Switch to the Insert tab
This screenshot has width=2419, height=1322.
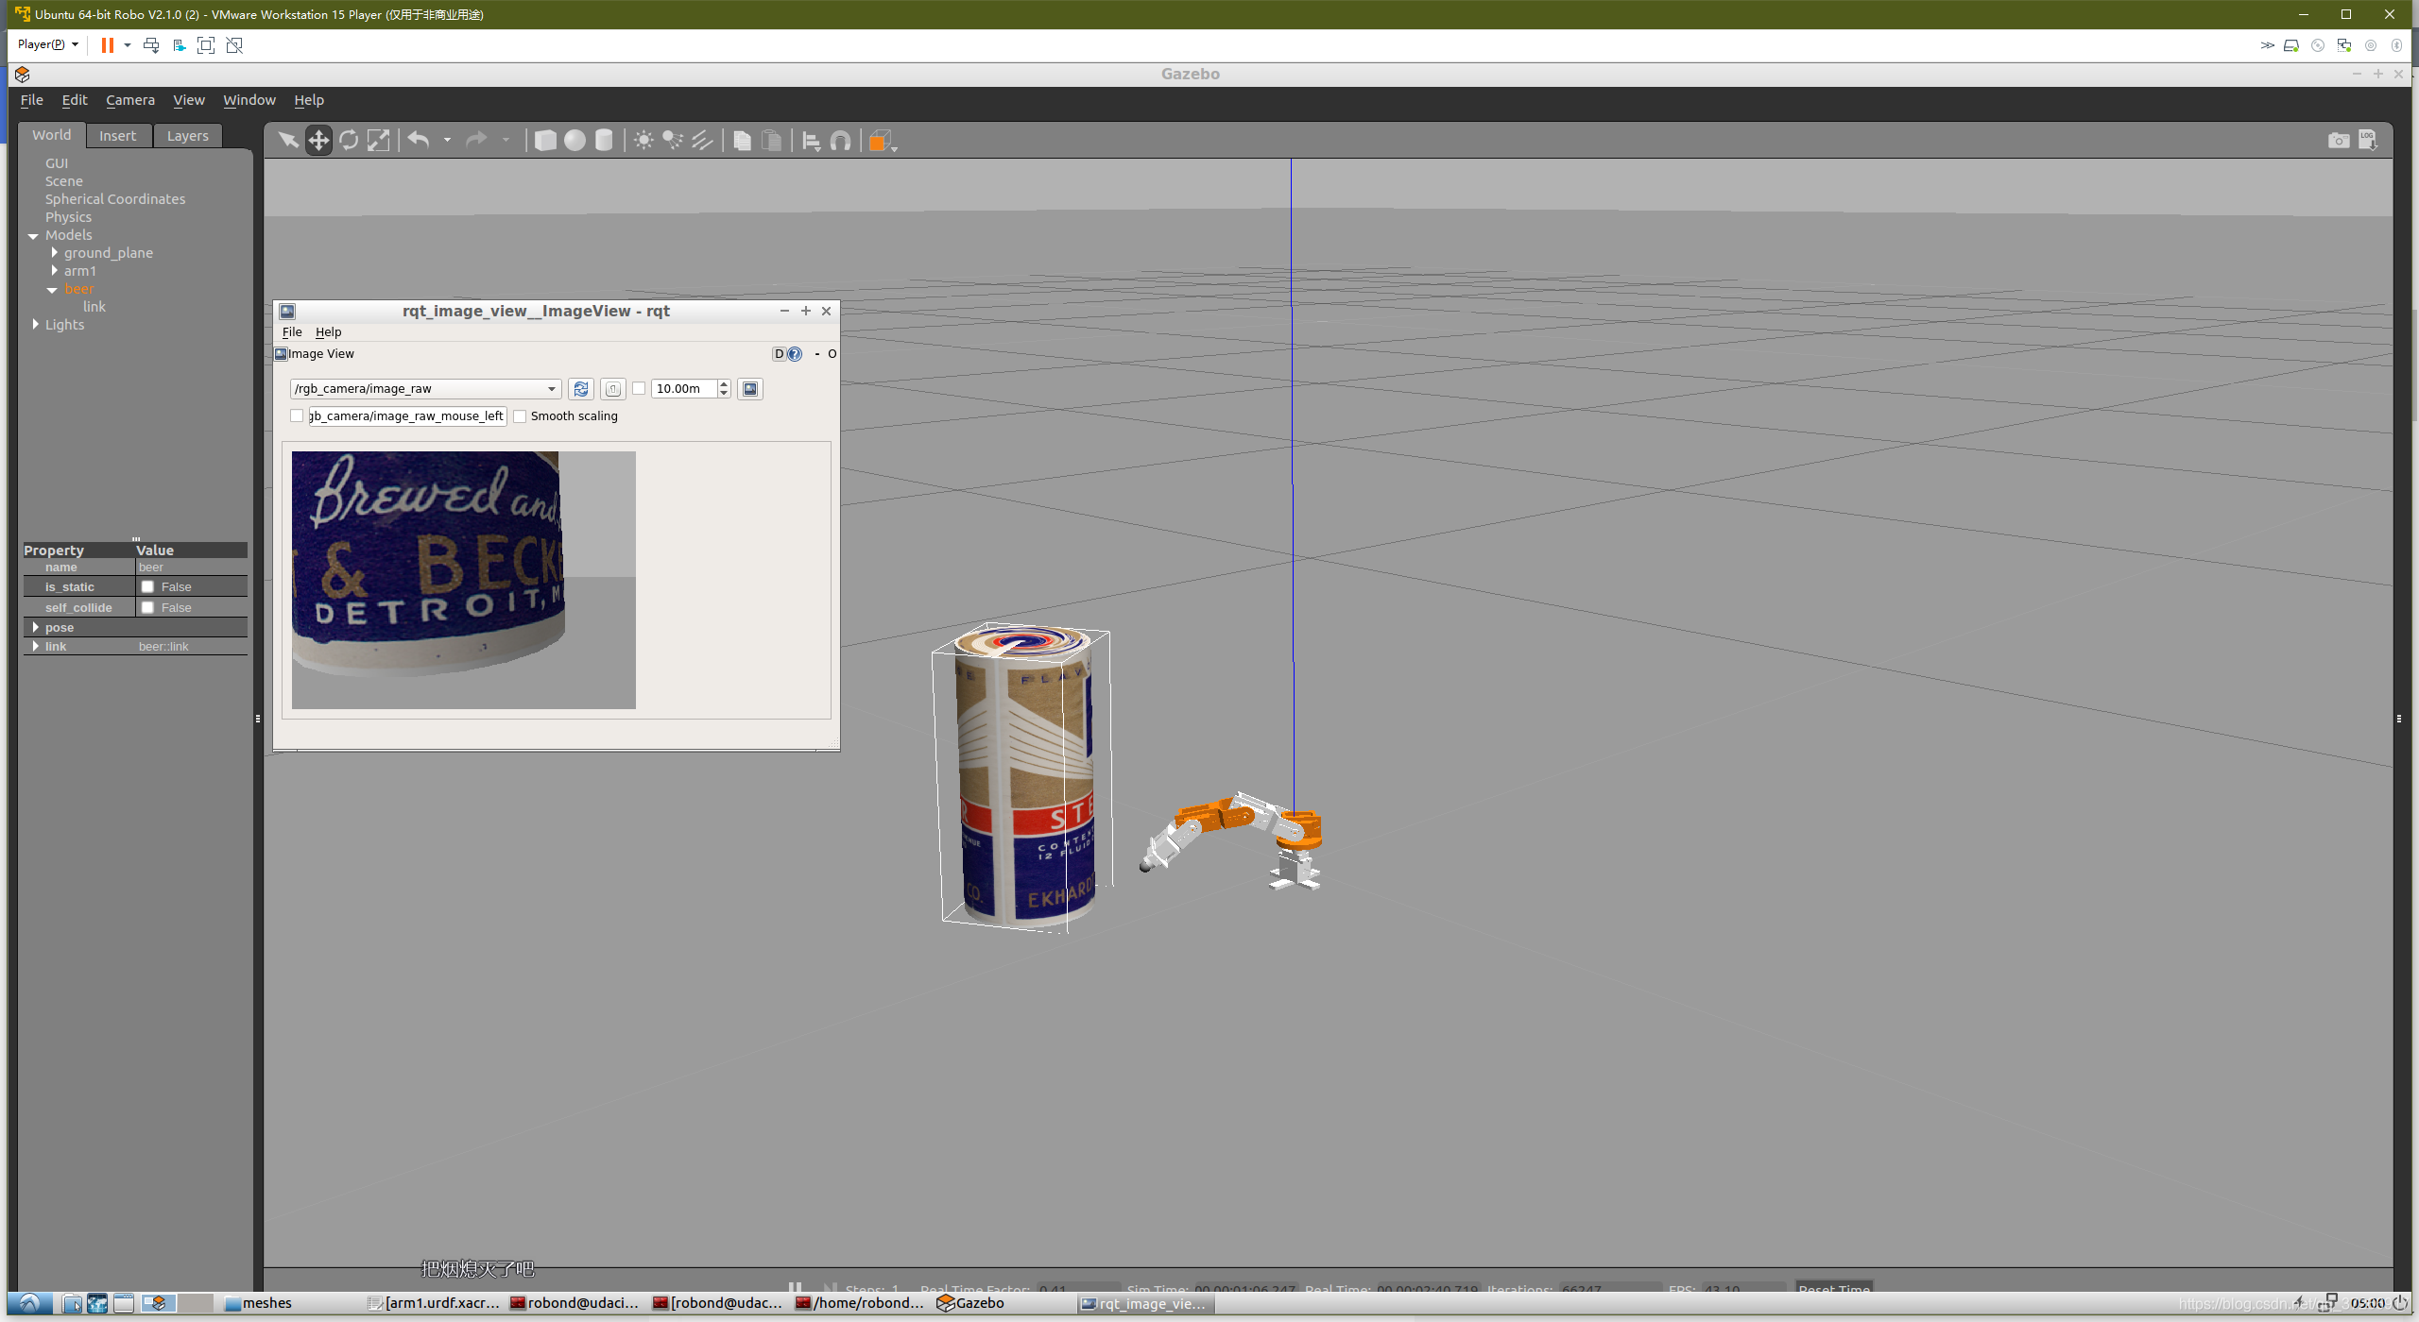[x=118, y=136]
